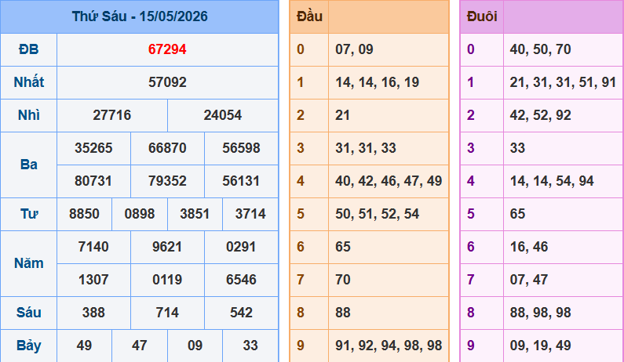Click the date header Thứ Sáu - 15/05/2026
The width and height of the screenshot is (624, 362).
(140, 16)
